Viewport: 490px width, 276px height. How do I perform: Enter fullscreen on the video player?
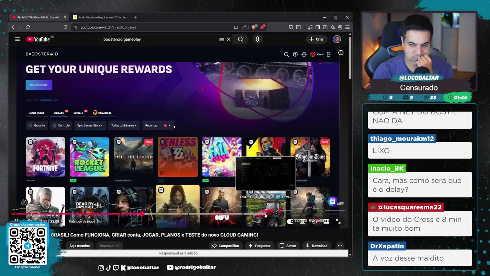click(338, 221)
